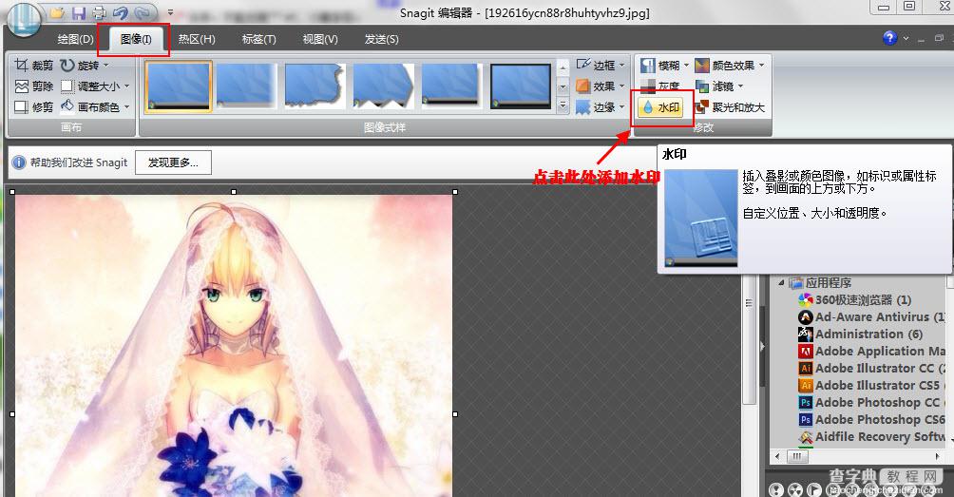Click the canvas right-middle selection handle
The image size is (954, 497).
pos(455,414)
